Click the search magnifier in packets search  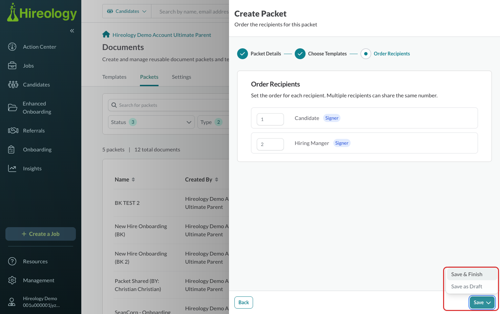(114, 105)
